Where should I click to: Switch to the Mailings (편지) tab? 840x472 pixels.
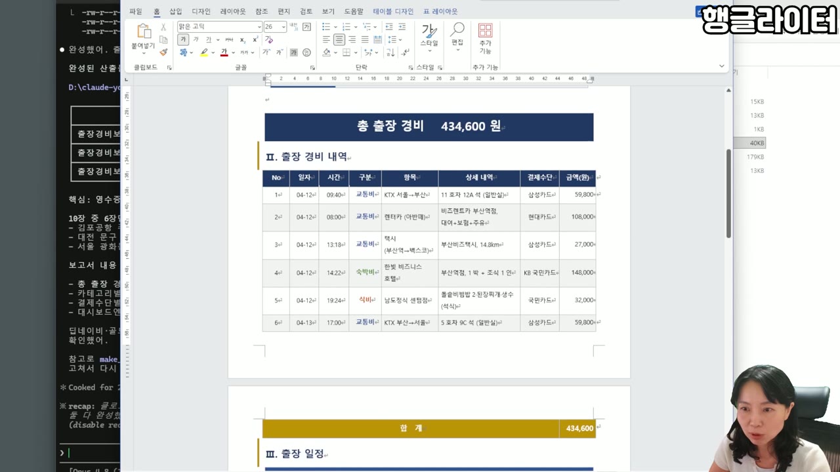click(283, 11)
